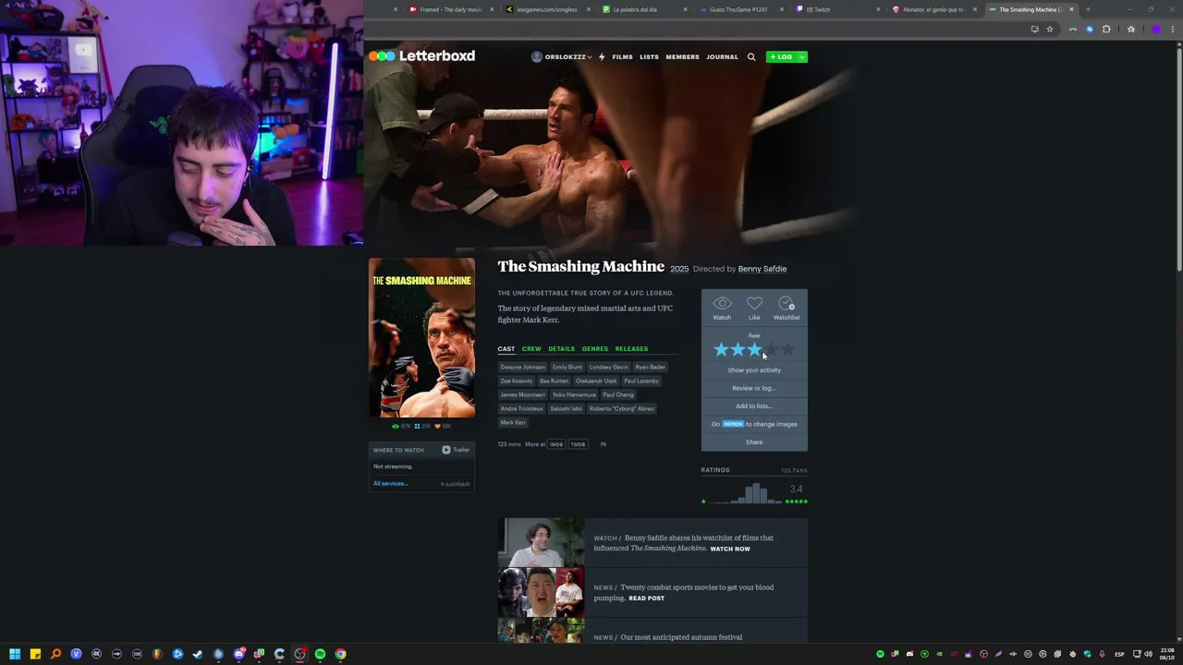Click The Smashing Machine poster
The width and height of the screenshot is (1183, 665).
tap(421, 338)
